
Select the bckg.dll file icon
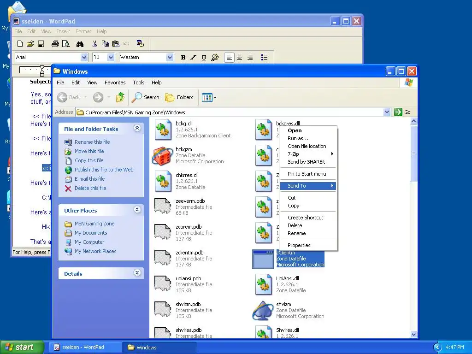pyautogui.click(x=163, y=130)
